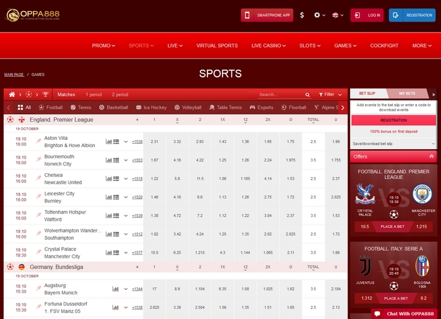Select the 1 period tab
The height and width of the screenshot is (319, 441).
coord(94,94)
